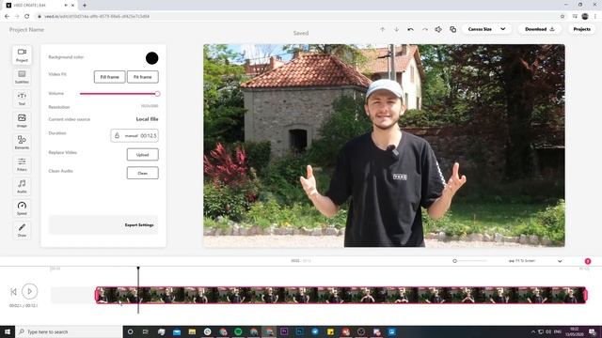602x338 pixels.
Task: Click the speaker mute icon in top toolbar
Action: 438,29
